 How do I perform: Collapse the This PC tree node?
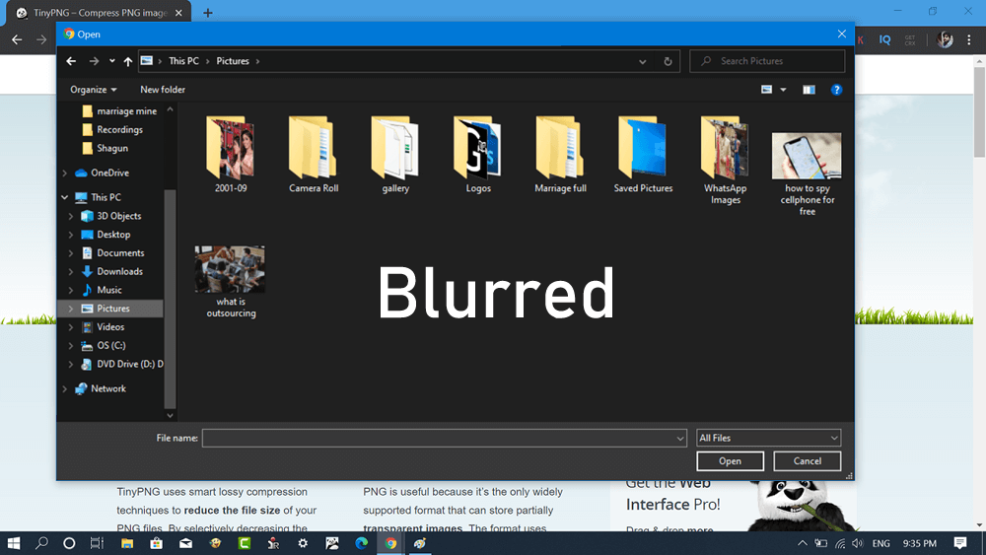tap(65, 197)
